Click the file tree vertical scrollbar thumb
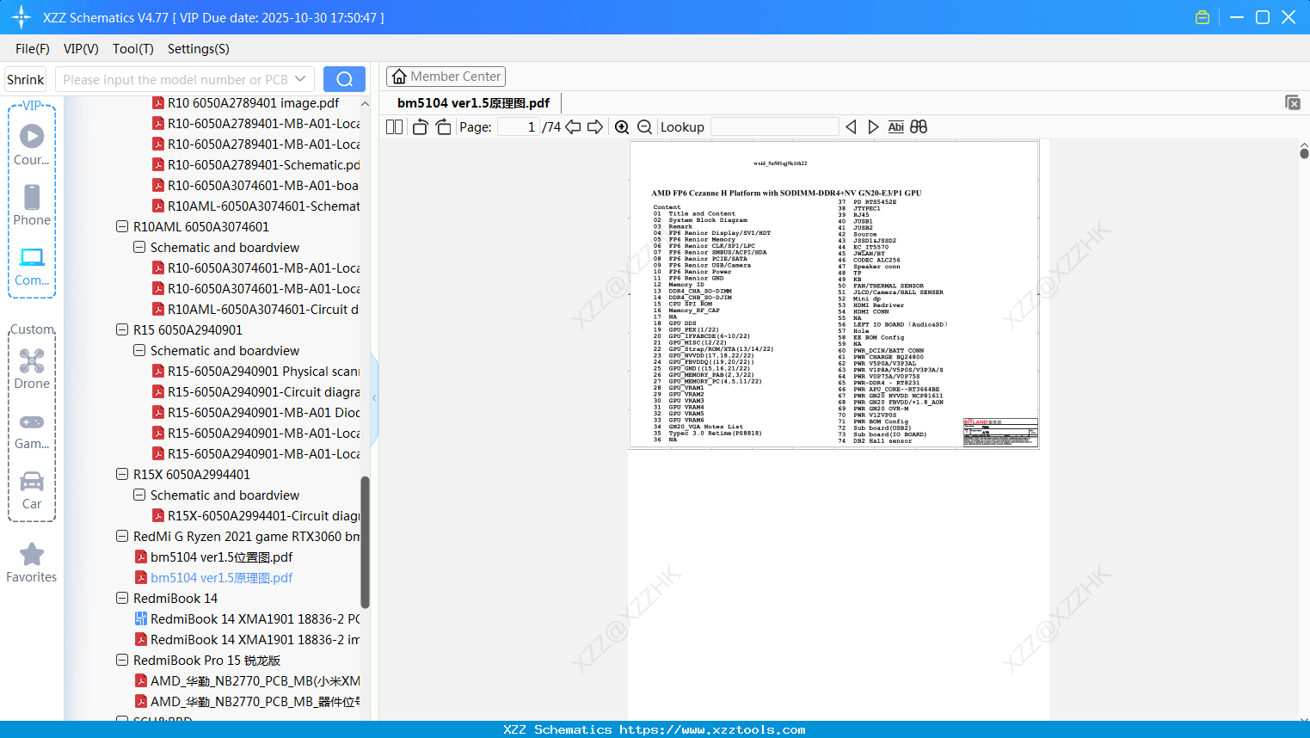Viewport: 1310px width, 738px height. pyautogui.click(x=365, y=542)
